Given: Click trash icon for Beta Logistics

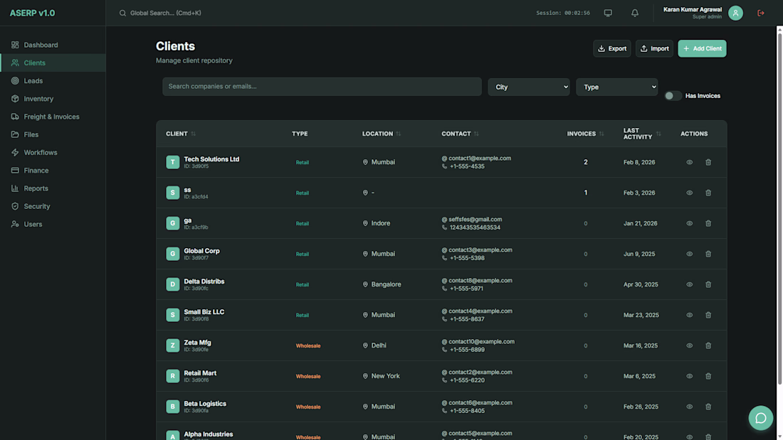Looking at the screenshot, I should (708, 407).
